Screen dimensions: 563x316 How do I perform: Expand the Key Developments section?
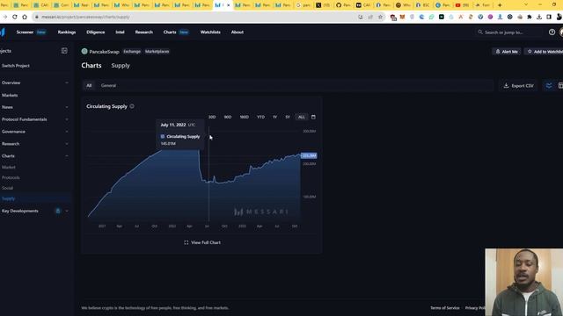click(x=67, y=211)
